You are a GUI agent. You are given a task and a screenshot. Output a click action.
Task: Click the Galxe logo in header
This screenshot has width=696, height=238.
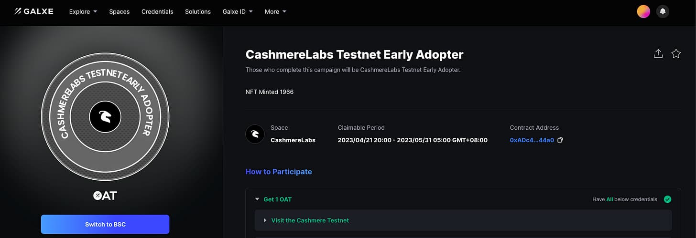(34, 11)
